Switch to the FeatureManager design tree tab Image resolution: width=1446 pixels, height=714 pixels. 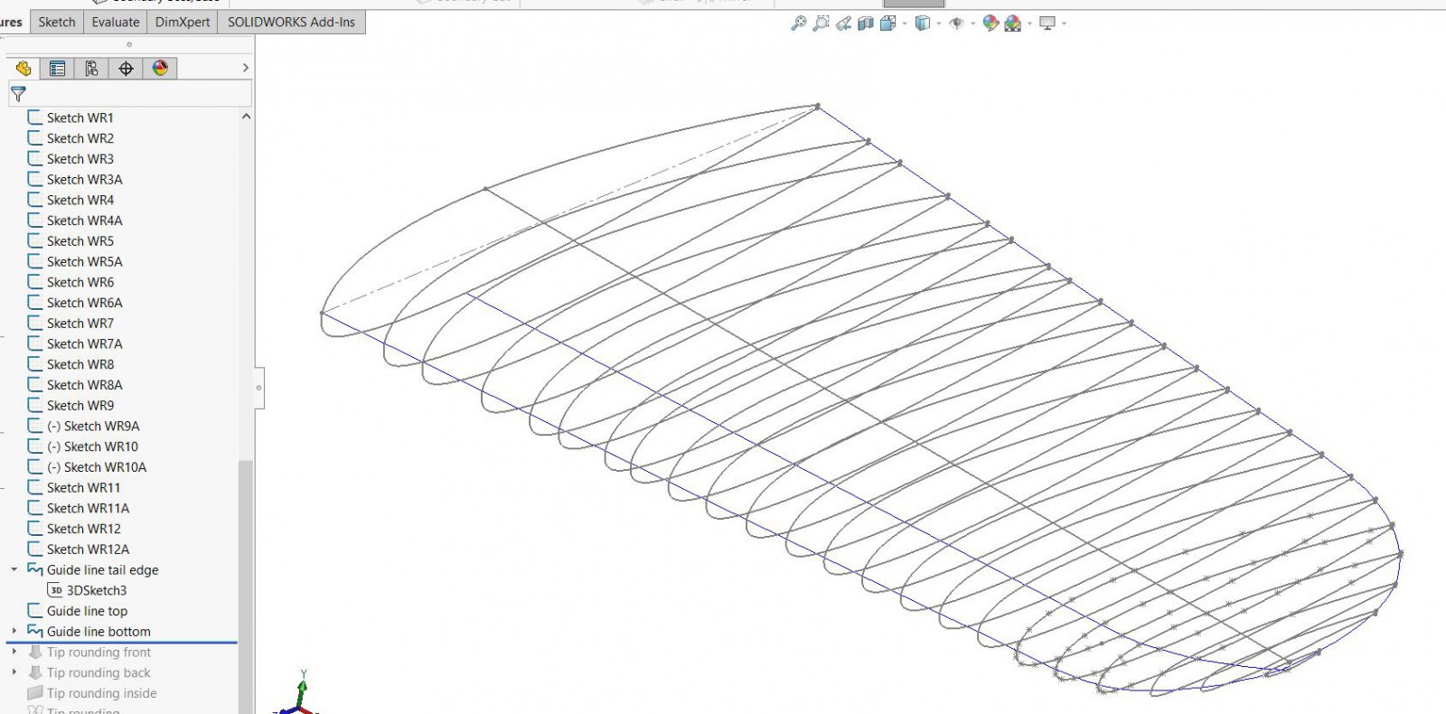(x=23, y=69)
